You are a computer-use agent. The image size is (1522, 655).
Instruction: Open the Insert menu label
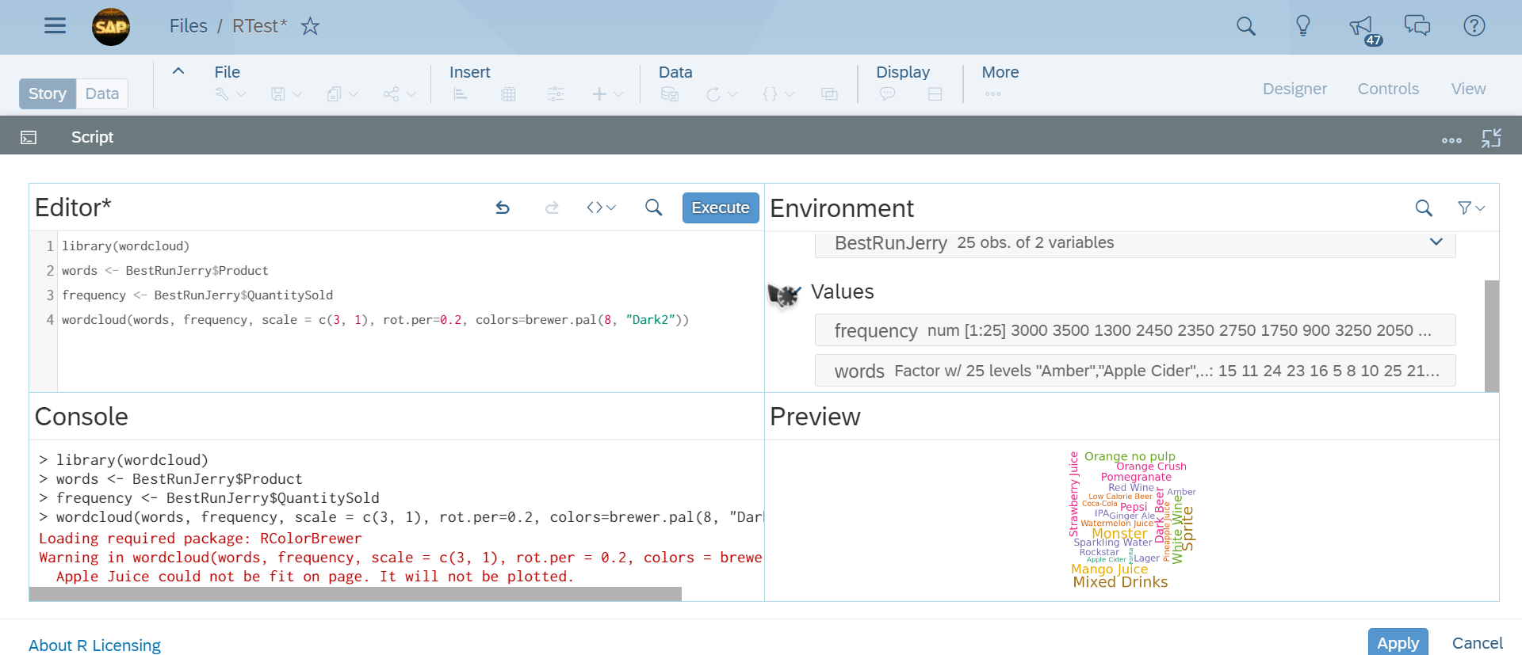click(x=469, y=72)
